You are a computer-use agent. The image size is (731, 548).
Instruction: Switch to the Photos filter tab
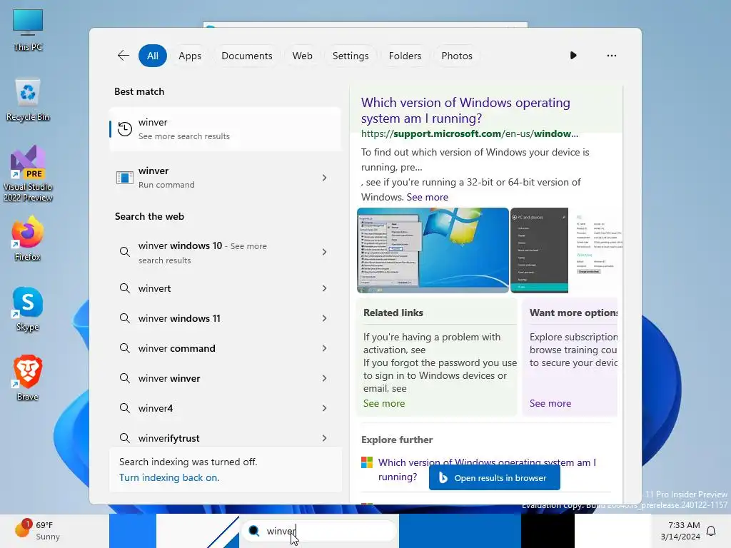click(456, 56)
